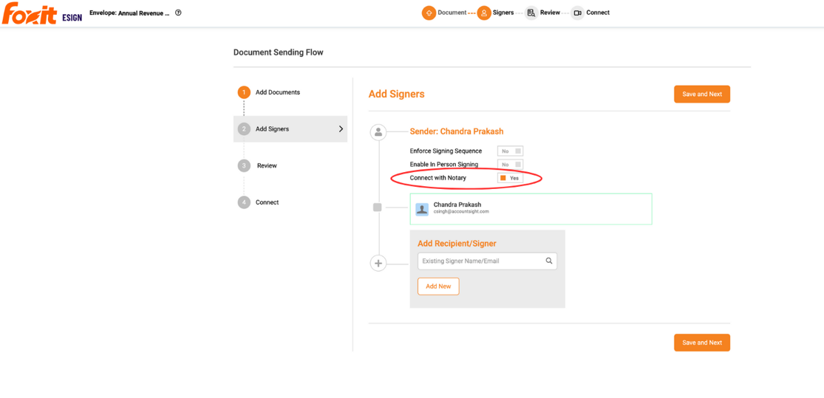Open the envelope help question mark icon

tap(178, 13)
